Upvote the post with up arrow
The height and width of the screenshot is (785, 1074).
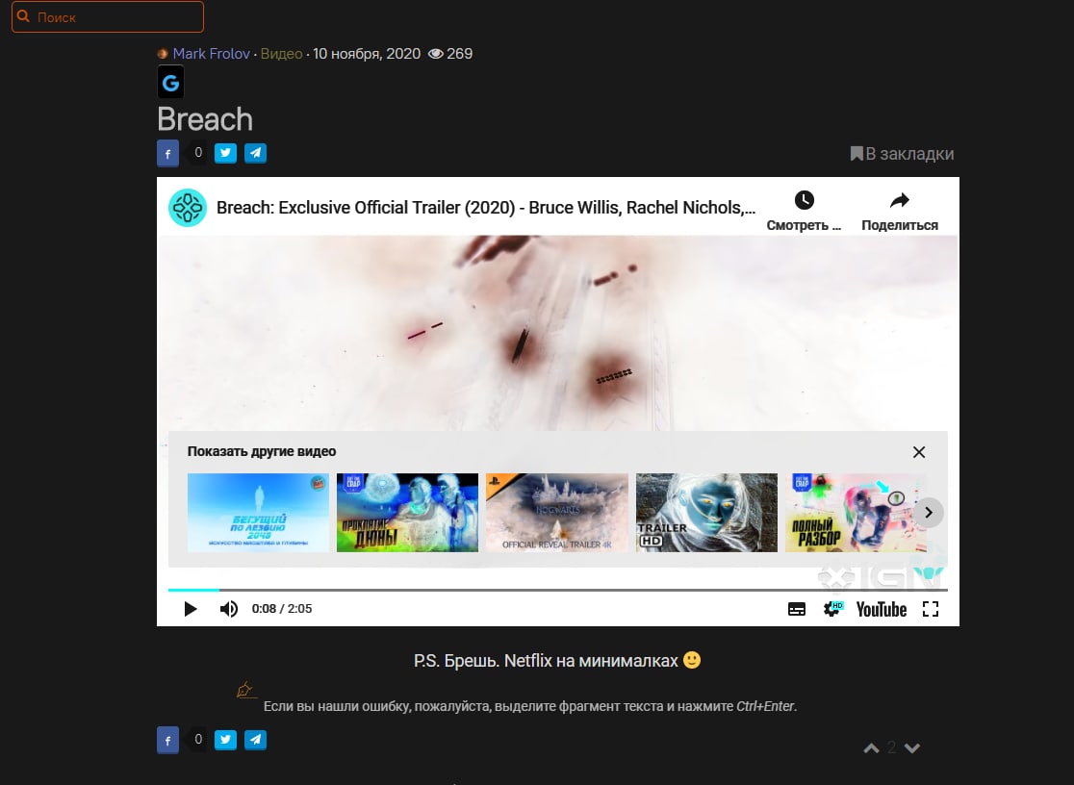click(871, 748)
